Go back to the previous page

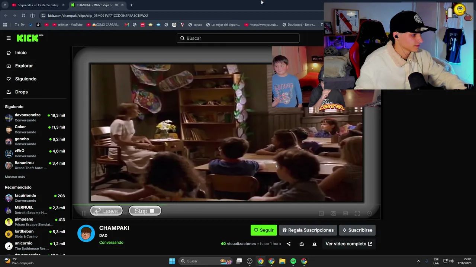click(x=6, y=16)
